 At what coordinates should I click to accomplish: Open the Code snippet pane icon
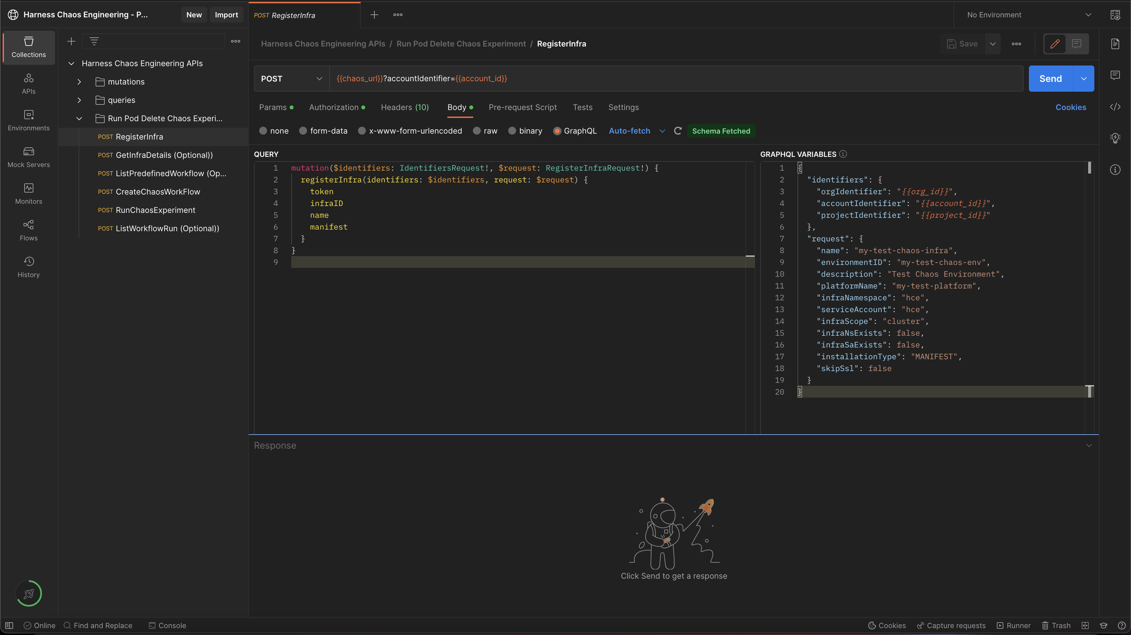point(1115,107)
